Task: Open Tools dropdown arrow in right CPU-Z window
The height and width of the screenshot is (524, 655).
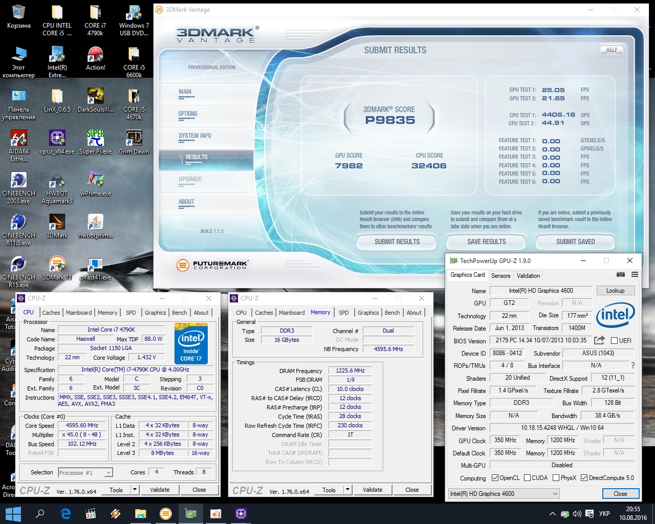Action: (x=347, y=490)
